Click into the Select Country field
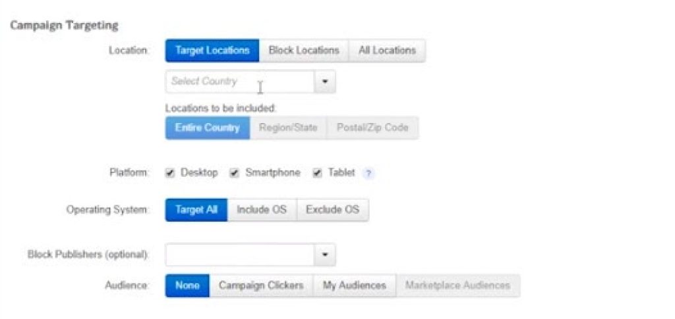 [x=239, y=82]
